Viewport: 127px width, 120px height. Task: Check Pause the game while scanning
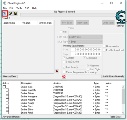click(64, 72)
